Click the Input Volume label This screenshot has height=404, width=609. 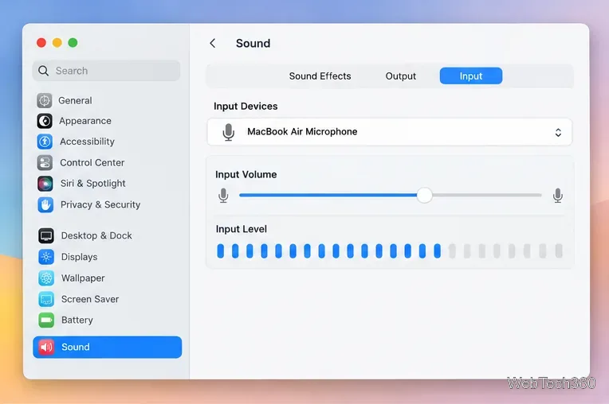click(246, 174)
